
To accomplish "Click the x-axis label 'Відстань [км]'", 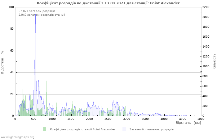I will click(188, 123).
